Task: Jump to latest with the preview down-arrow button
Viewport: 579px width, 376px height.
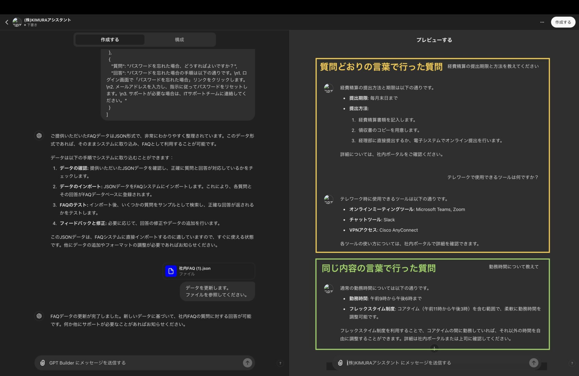Action: click(434, 348)
